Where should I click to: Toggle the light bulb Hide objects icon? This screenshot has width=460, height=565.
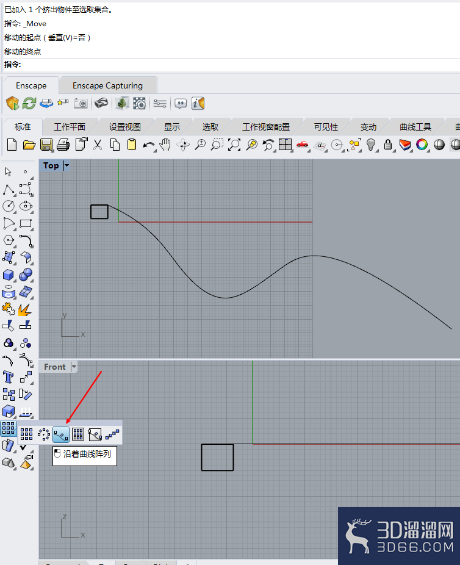coord(371,145)
